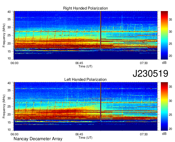Click the 25 dB tick on Right Handed color bar
Viewport: 175px width, 142px height.
[x=170, y=44]
